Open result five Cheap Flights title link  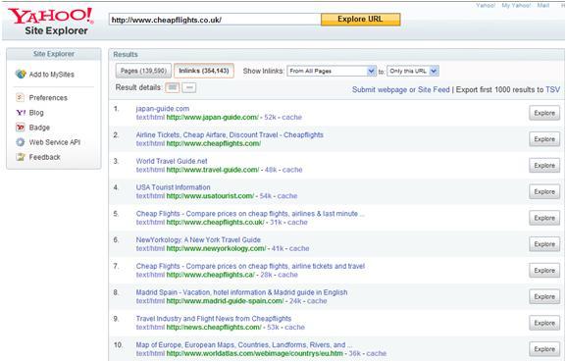click(x=250, y=214)
